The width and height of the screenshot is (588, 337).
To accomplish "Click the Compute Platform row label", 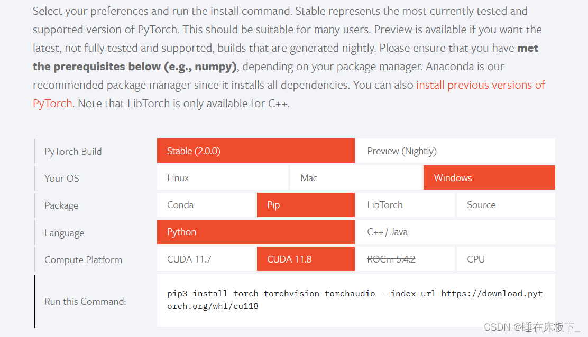I will pyautogui.click(x=83, y=260).
